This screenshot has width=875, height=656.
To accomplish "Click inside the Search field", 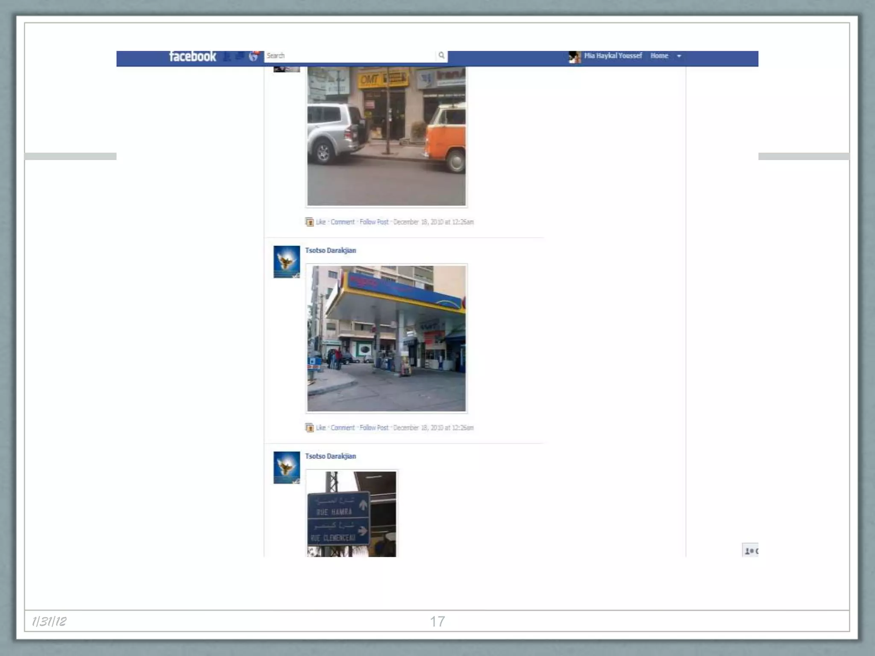I will [x=350, y=56].
